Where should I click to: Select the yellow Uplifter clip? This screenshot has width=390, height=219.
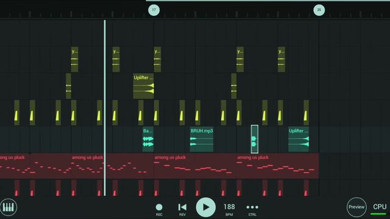[x=144, y=86]
